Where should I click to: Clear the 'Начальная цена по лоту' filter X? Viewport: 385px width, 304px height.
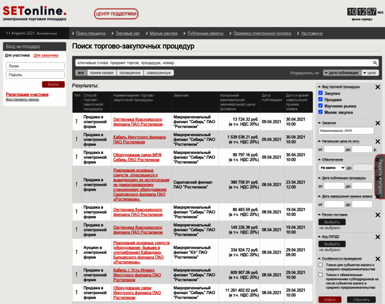click(377, 141)
